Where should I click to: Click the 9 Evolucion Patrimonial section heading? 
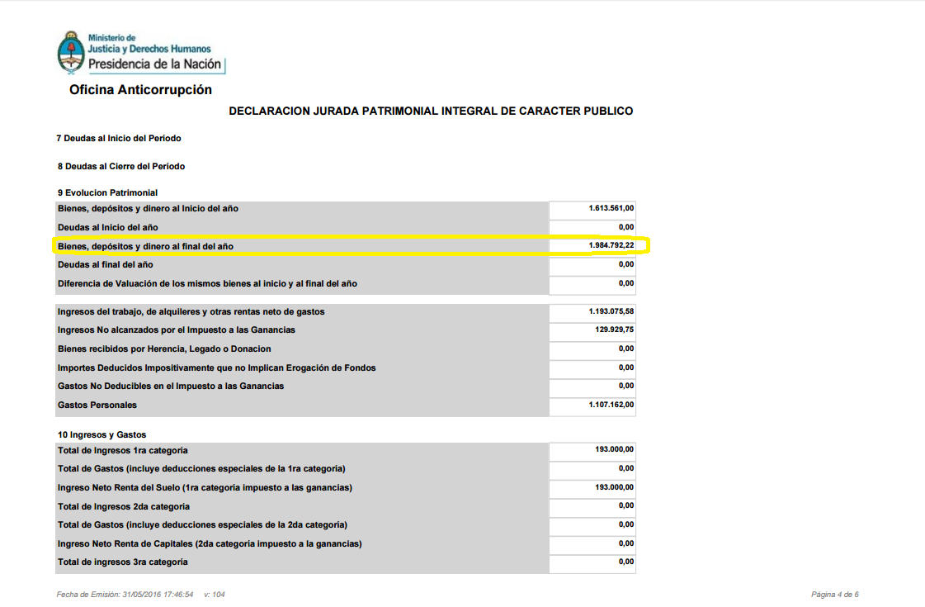tap(107, 192)
